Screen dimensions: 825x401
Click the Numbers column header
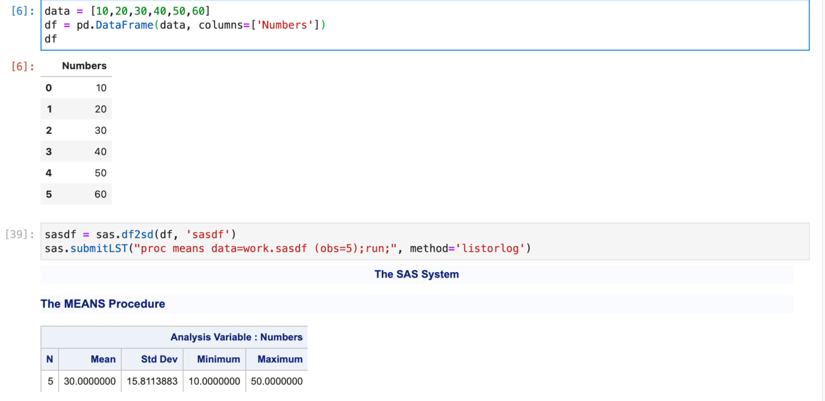click(84, 66)
